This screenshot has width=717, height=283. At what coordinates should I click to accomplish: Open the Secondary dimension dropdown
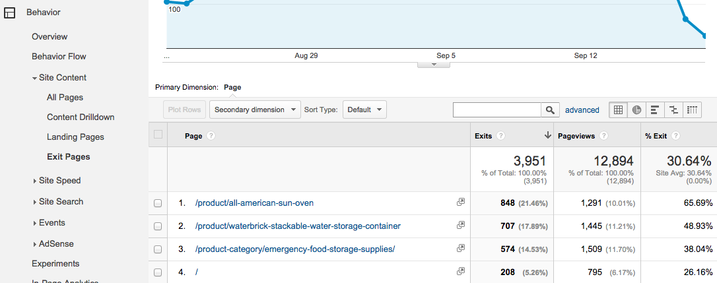[255, 110]
